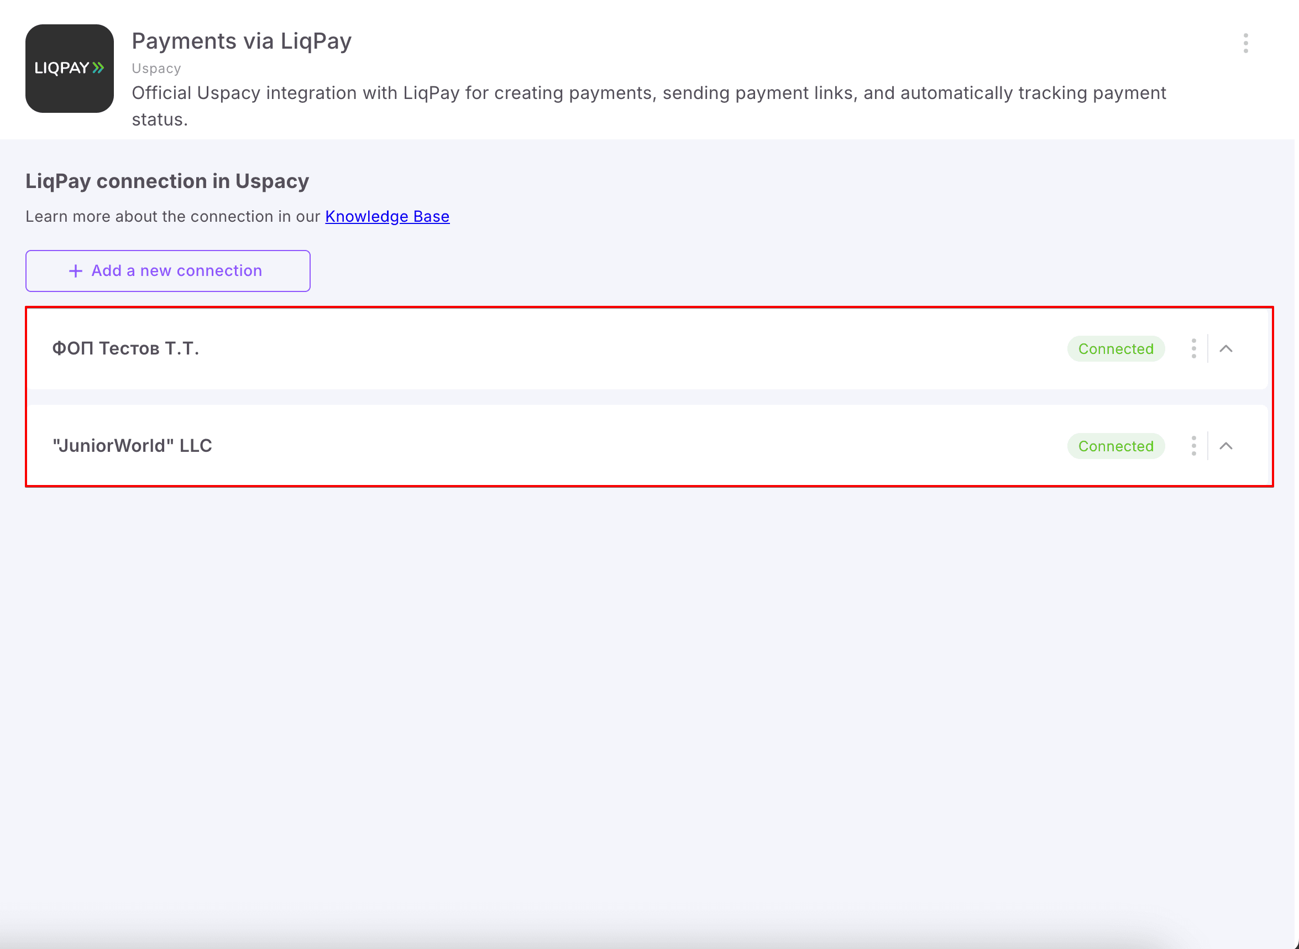Screen dimensions: 1299x949
Task: Click the LiqPay connection in Uspacy heading
Action: pyautogui.click(x=167, y=181)
